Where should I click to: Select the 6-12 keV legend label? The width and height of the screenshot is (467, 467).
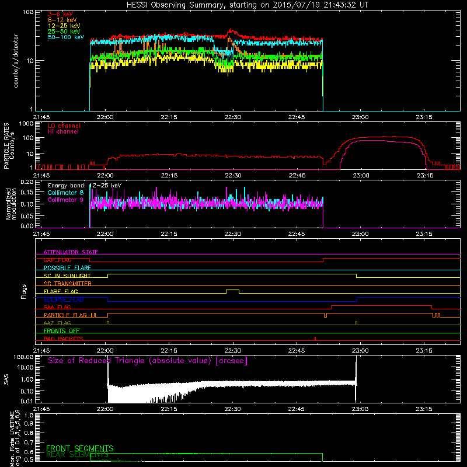[62, 20]
